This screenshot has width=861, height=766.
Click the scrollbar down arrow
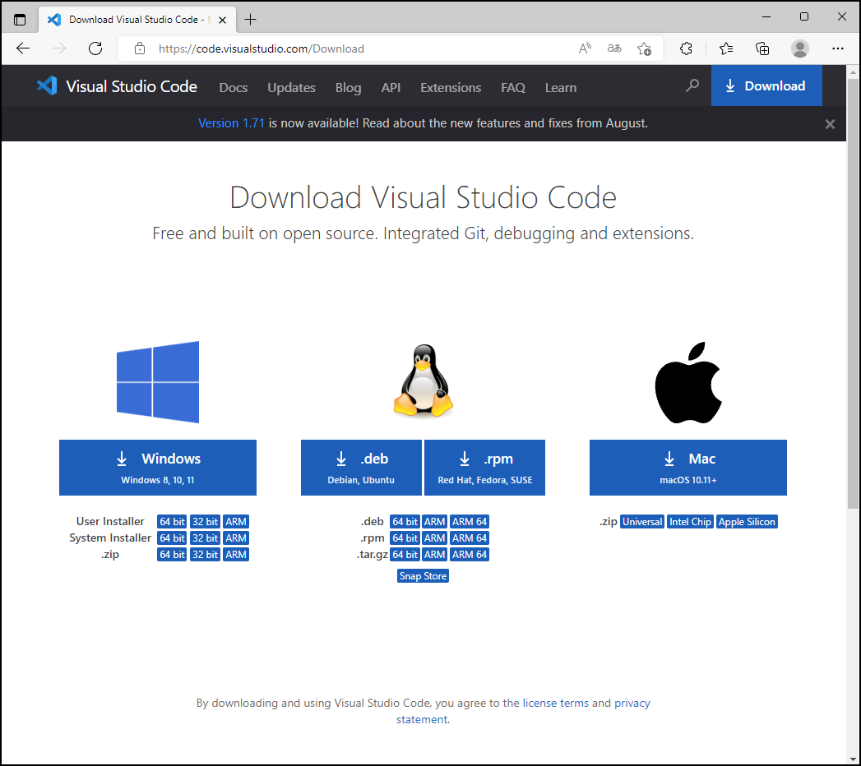point(853,759)
